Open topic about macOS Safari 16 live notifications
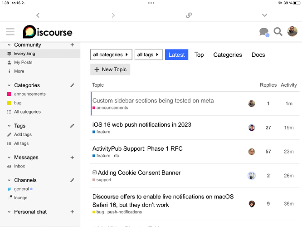This screenshot has height=227, width=302. point(163,201)
